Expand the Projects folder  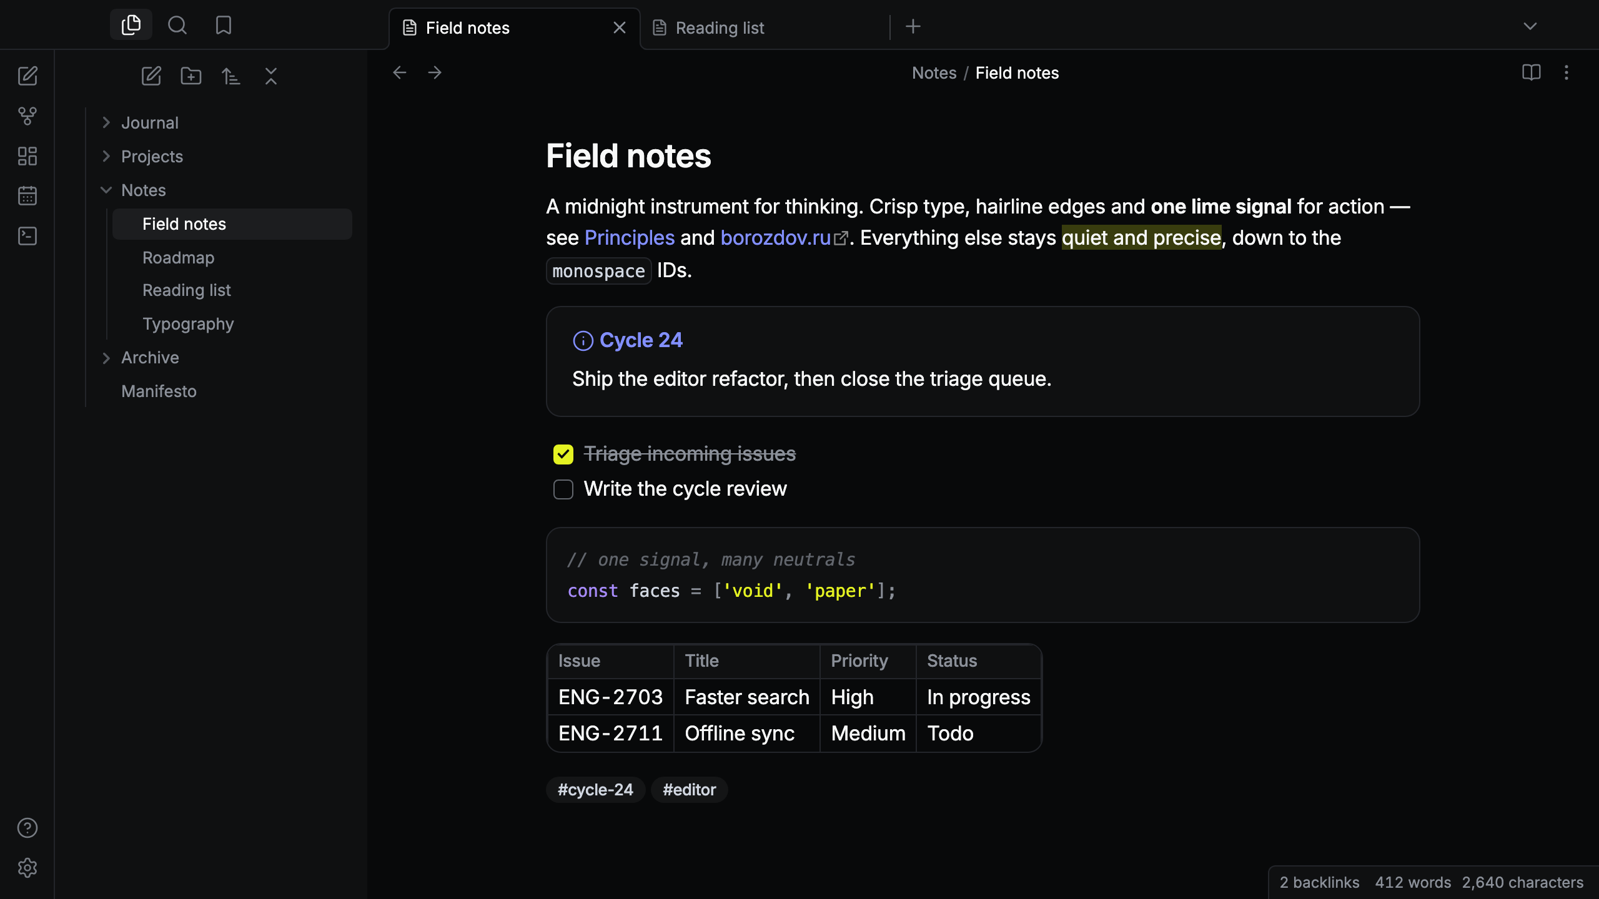pyautogui.click(x=106, y=156)
